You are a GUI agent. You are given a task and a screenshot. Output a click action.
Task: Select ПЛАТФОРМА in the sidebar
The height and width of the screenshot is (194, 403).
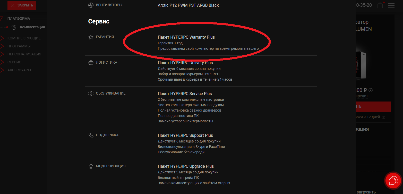[x=19, y=19]
